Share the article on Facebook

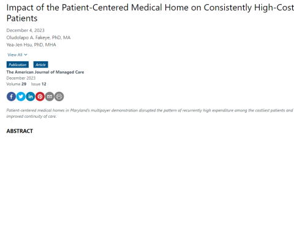click(11, 96)
